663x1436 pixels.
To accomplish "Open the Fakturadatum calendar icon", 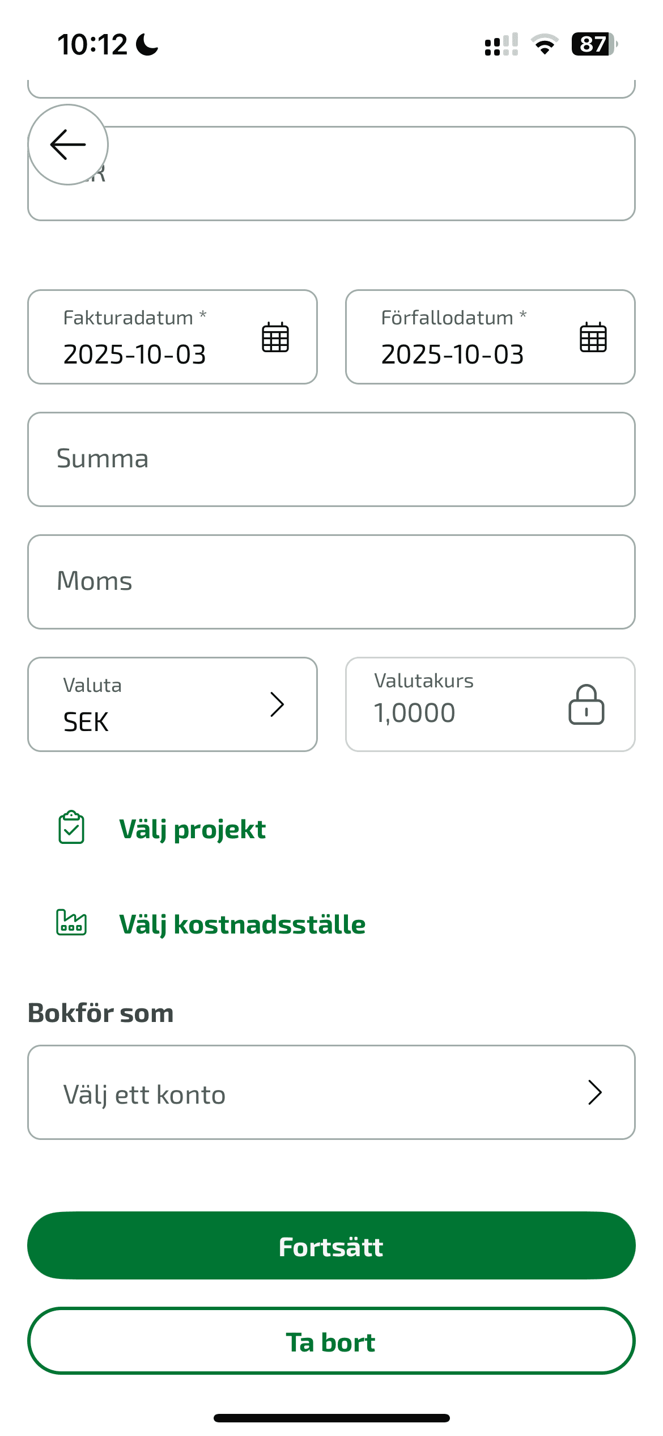I will [275, 337].
